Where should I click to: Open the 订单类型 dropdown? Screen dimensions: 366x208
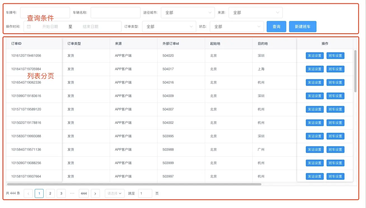tap(169, 27)
